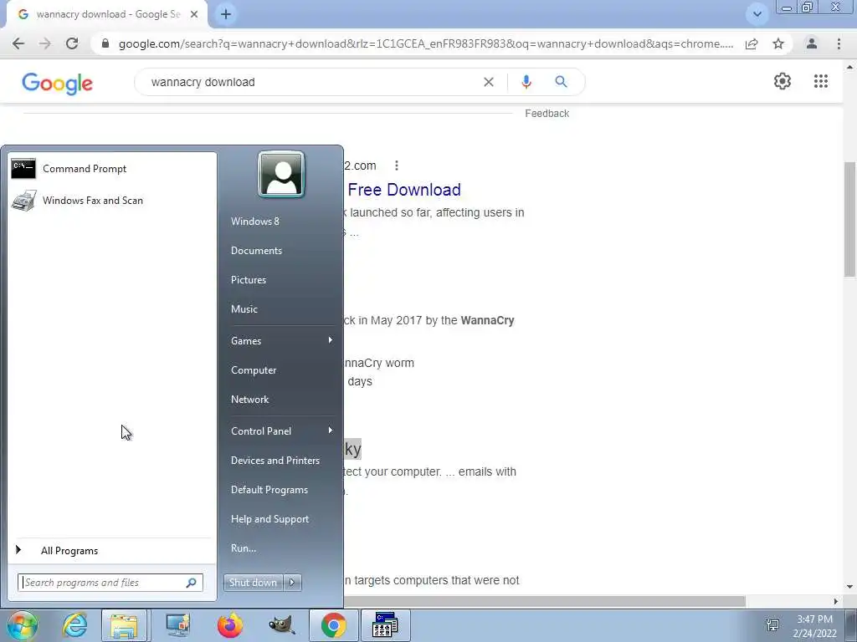Click Show desktop strip at taskbar end
This screenshot has height=642, width=857.
coord(853,625)
